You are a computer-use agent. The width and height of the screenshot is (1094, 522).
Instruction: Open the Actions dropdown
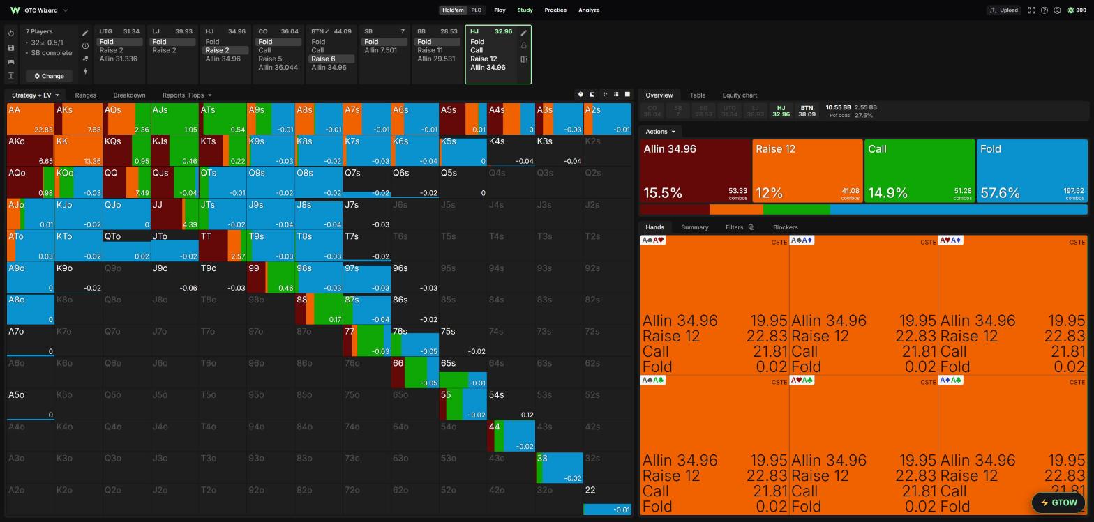pyautogui.click(x=660, y=132)
